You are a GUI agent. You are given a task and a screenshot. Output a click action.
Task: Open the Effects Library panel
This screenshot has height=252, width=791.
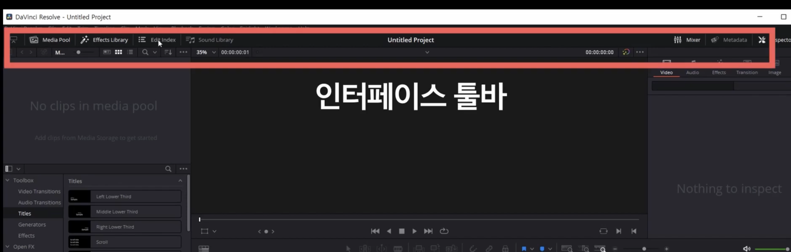[104, 40]
